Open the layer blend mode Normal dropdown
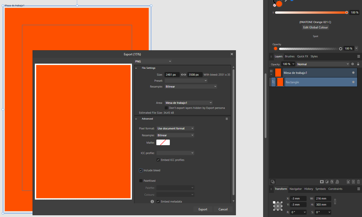The width and height of the screenshot is (362, 217). pyautogui.click(x=323, y=64)
